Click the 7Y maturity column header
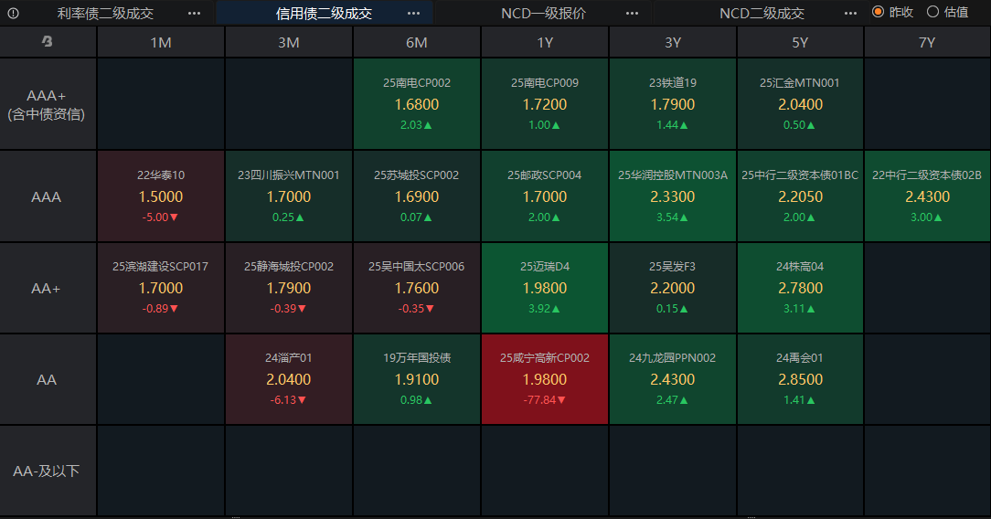Screen dimensions: 991x519 [927, 42]
